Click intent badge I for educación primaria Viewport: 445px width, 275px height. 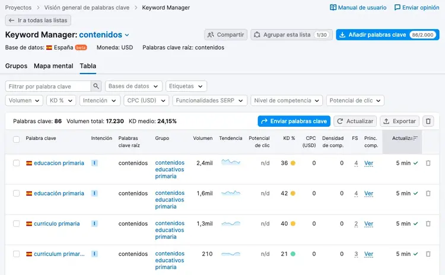point(94,193)
